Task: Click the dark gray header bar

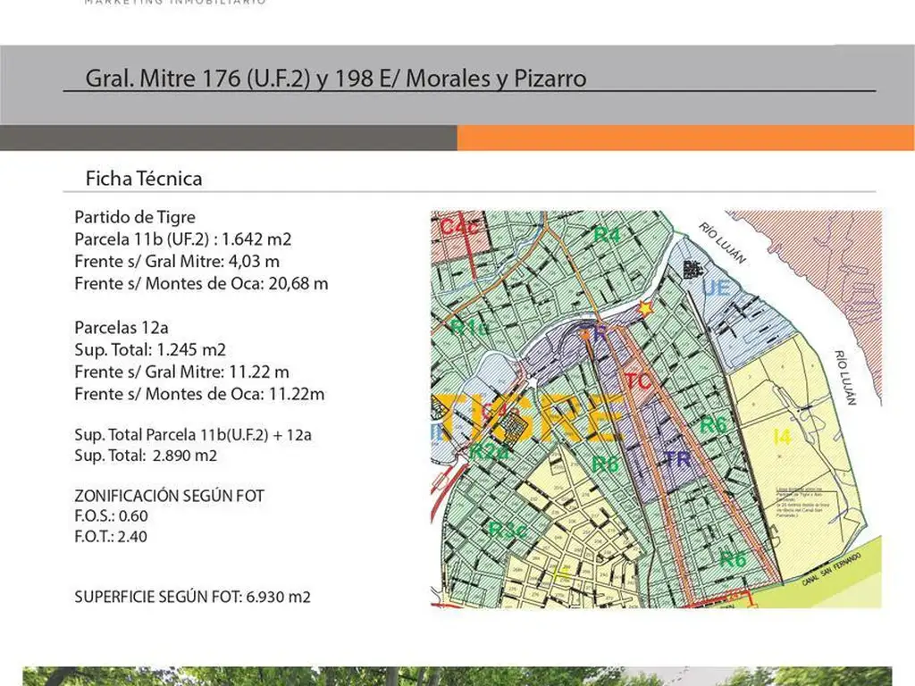Action: pyautogui.click(x=228, y=138)
